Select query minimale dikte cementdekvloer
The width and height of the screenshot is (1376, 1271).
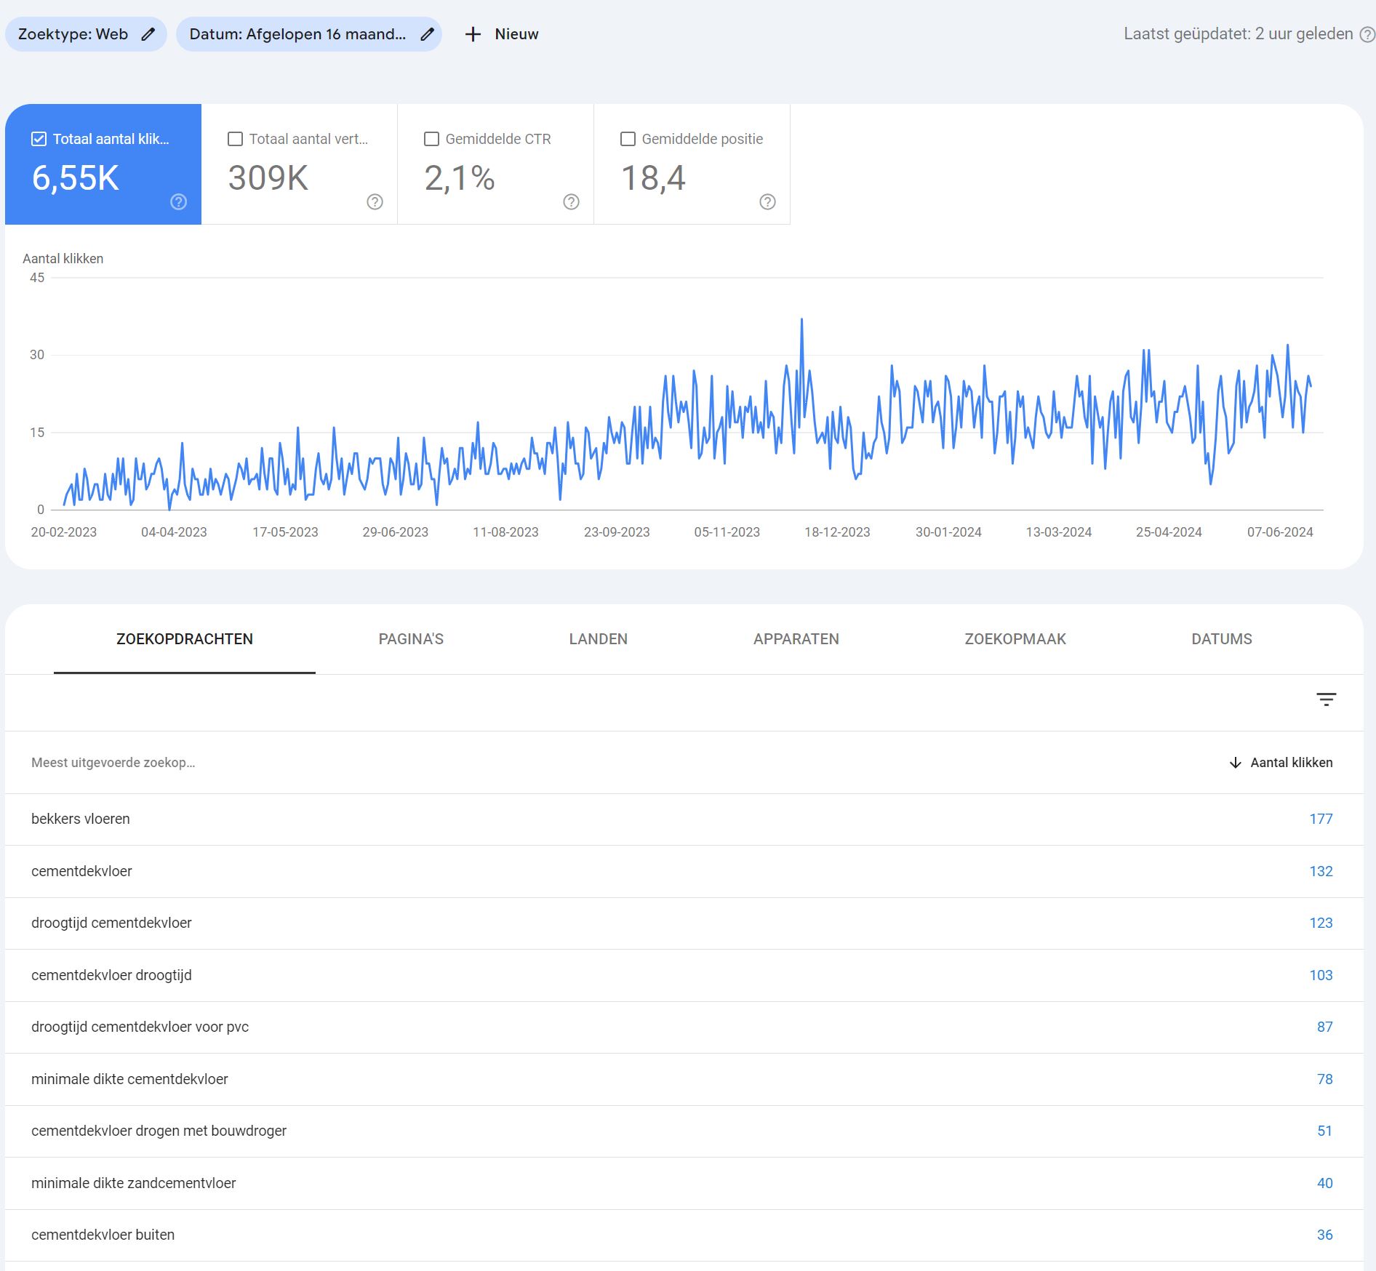(x=684, y=1079)
